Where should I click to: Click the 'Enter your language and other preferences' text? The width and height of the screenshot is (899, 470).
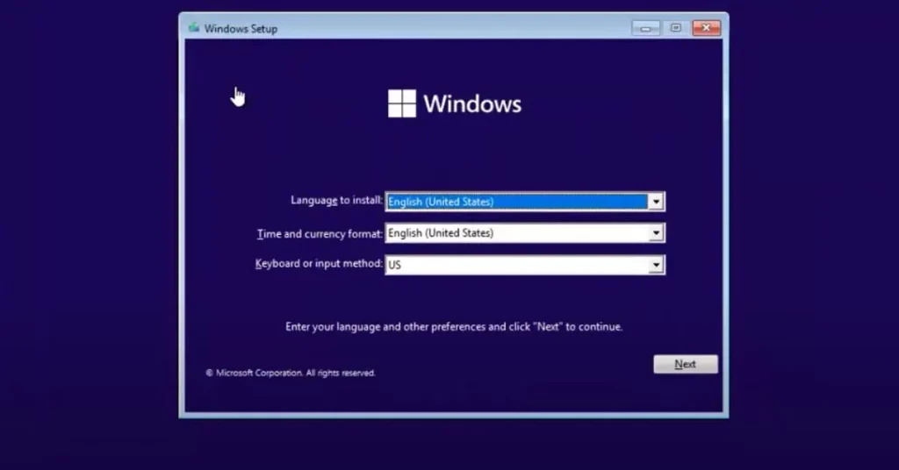[454, 327]
